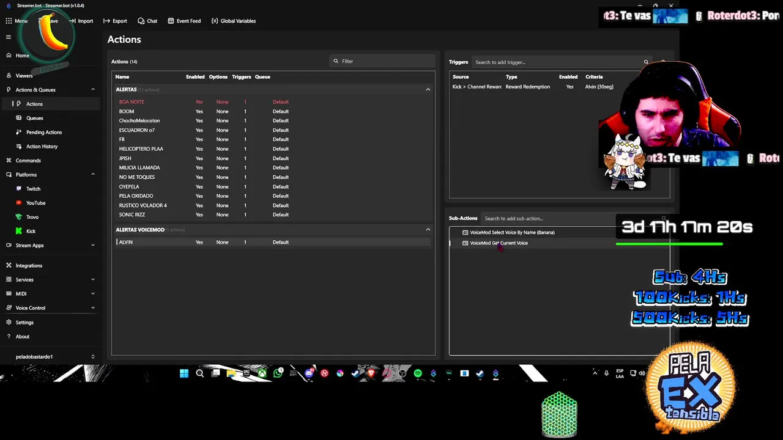Select the BOOM action
The height and width of the screenshot is (440, 783).
point(127,111)
